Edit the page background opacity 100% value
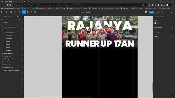Viewport: 175px width, 98px height. [165, 23]
